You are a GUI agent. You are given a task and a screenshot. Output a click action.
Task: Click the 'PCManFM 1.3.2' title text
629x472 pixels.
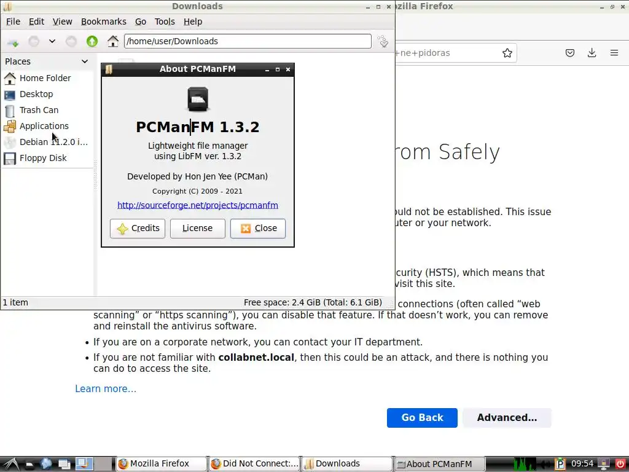[198, 127]
